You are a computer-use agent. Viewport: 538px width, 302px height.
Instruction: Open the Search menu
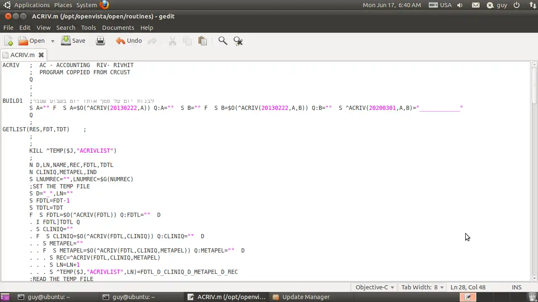[66, 28]
